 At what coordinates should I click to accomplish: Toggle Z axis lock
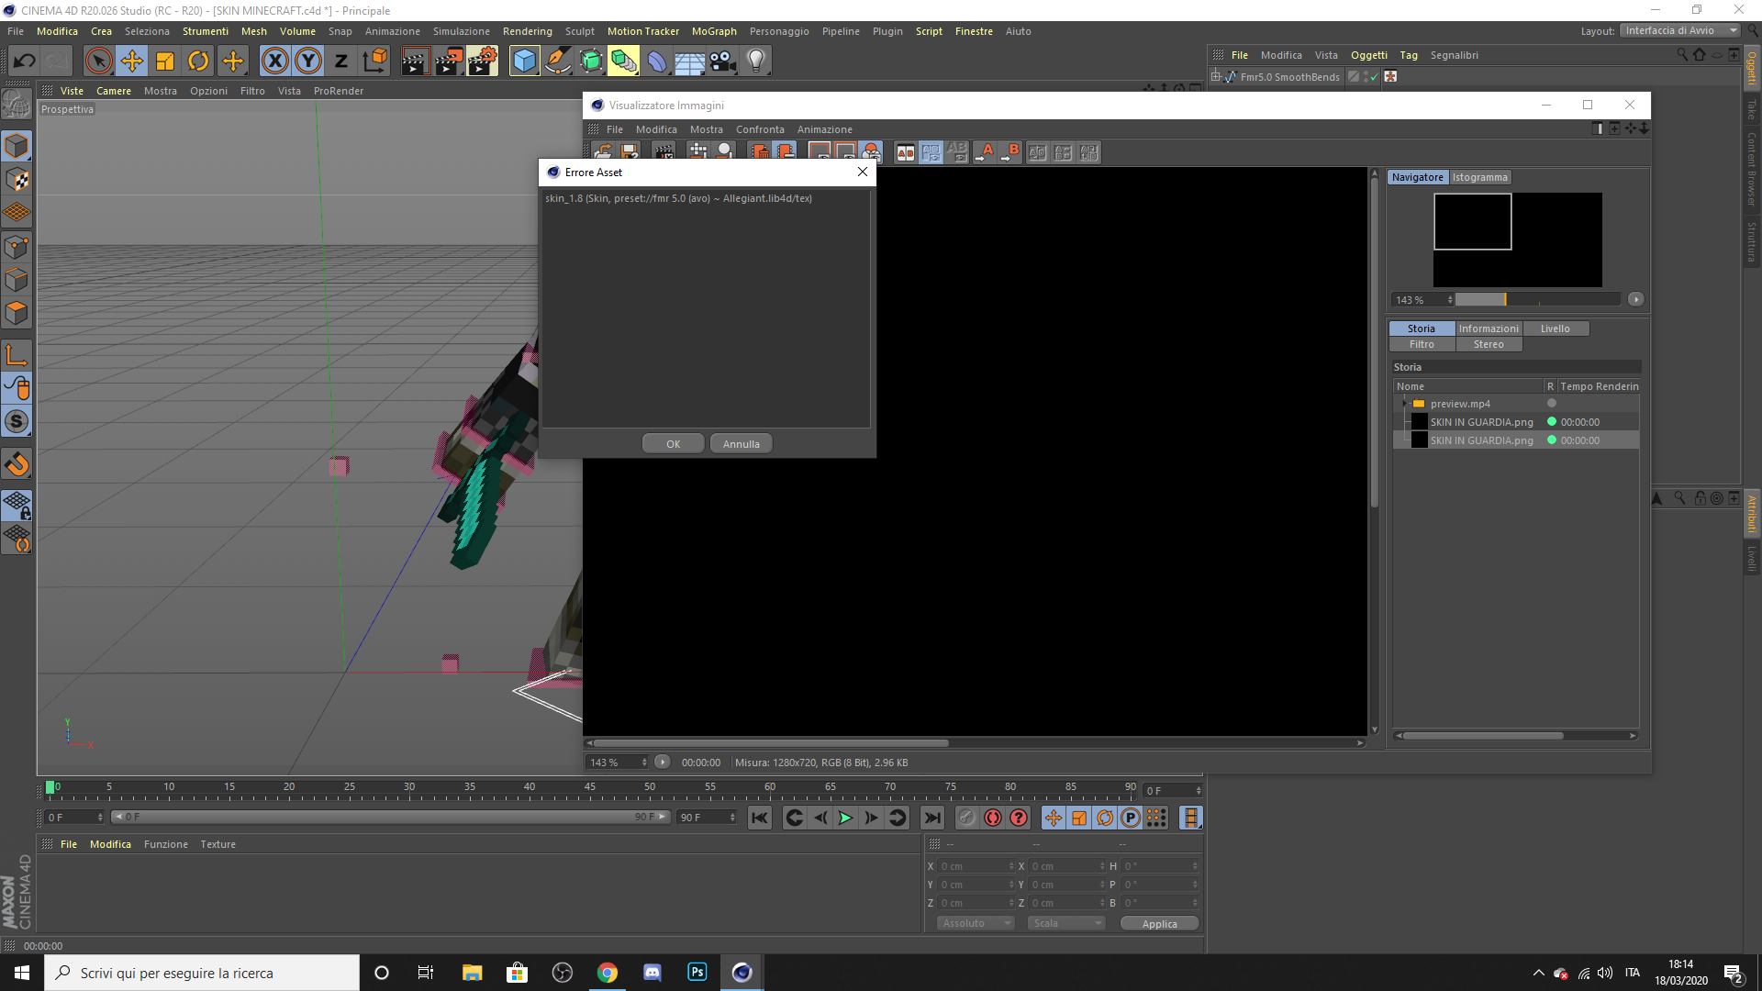coord(341,61)
